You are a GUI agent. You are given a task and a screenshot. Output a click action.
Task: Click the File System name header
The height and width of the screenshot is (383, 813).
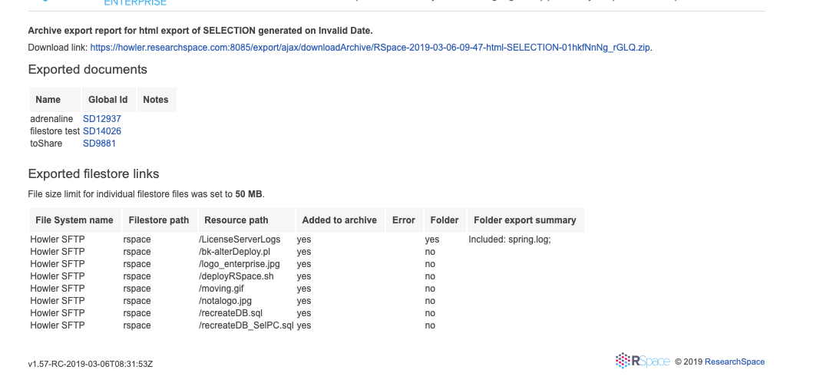[74, 220]
